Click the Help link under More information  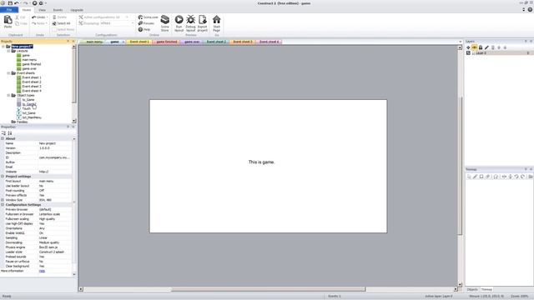click(x=42, y=271)
